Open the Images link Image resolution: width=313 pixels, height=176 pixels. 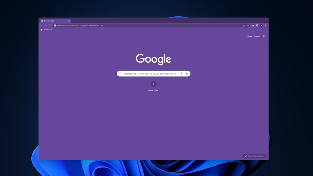[x=257, y=36]
